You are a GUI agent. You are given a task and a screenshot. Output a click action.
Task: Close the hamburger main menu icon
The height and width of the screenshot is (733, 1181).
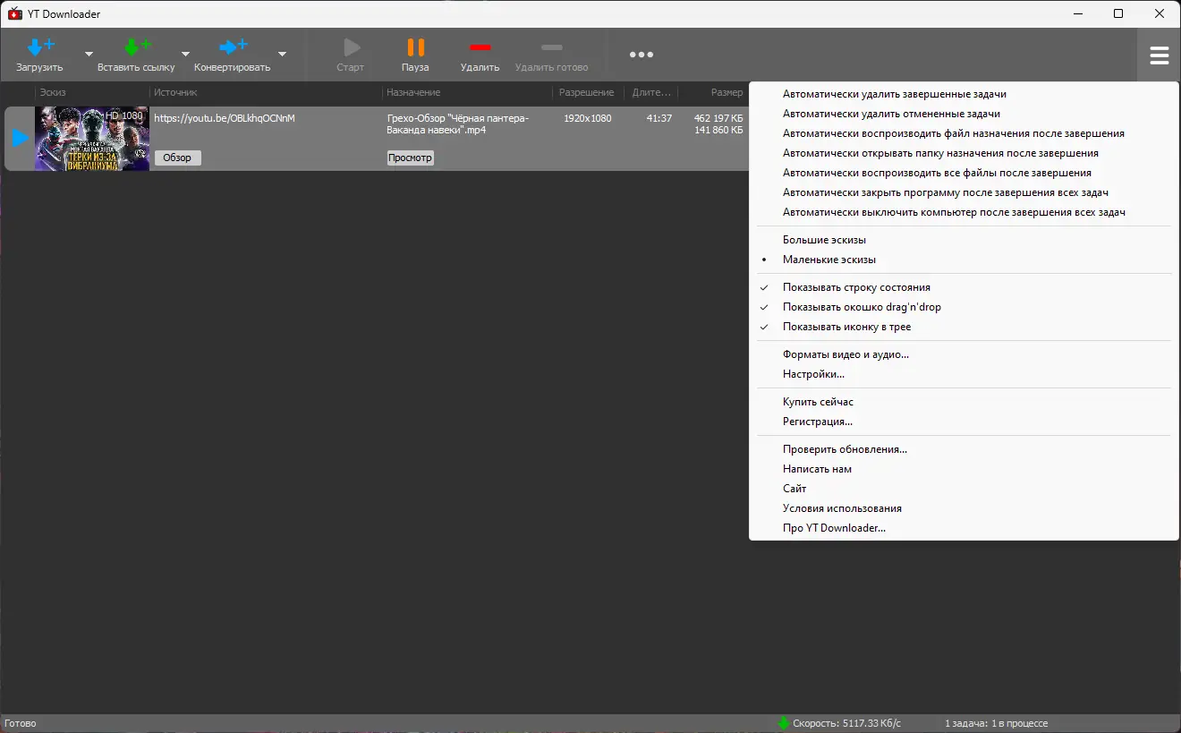1160,55
